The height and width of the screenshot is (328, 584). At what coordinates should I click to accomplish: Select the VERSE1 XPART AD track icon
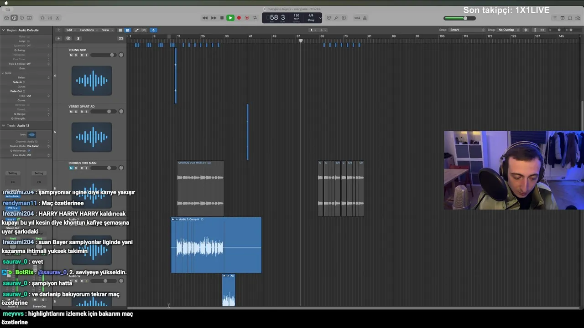(x=92, y=137)
